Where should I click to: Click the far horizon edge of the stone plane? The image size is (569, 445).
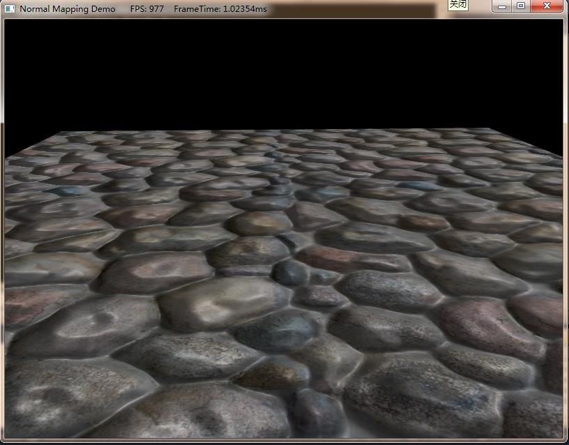coord(279,130)
